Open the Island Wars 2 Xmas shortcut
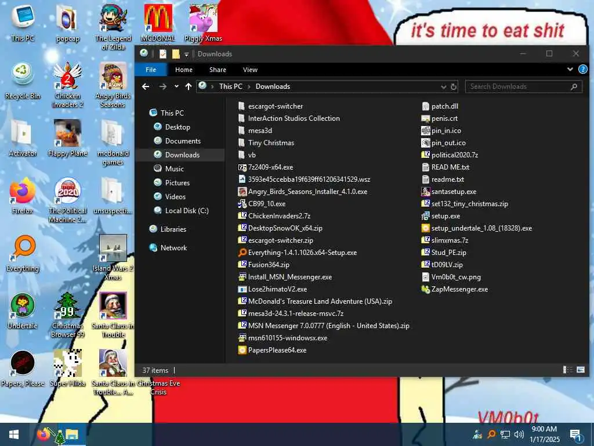Image resolution: width=594 pixels, height=446 pixels. pyautogui.click(x=113, y=257)
